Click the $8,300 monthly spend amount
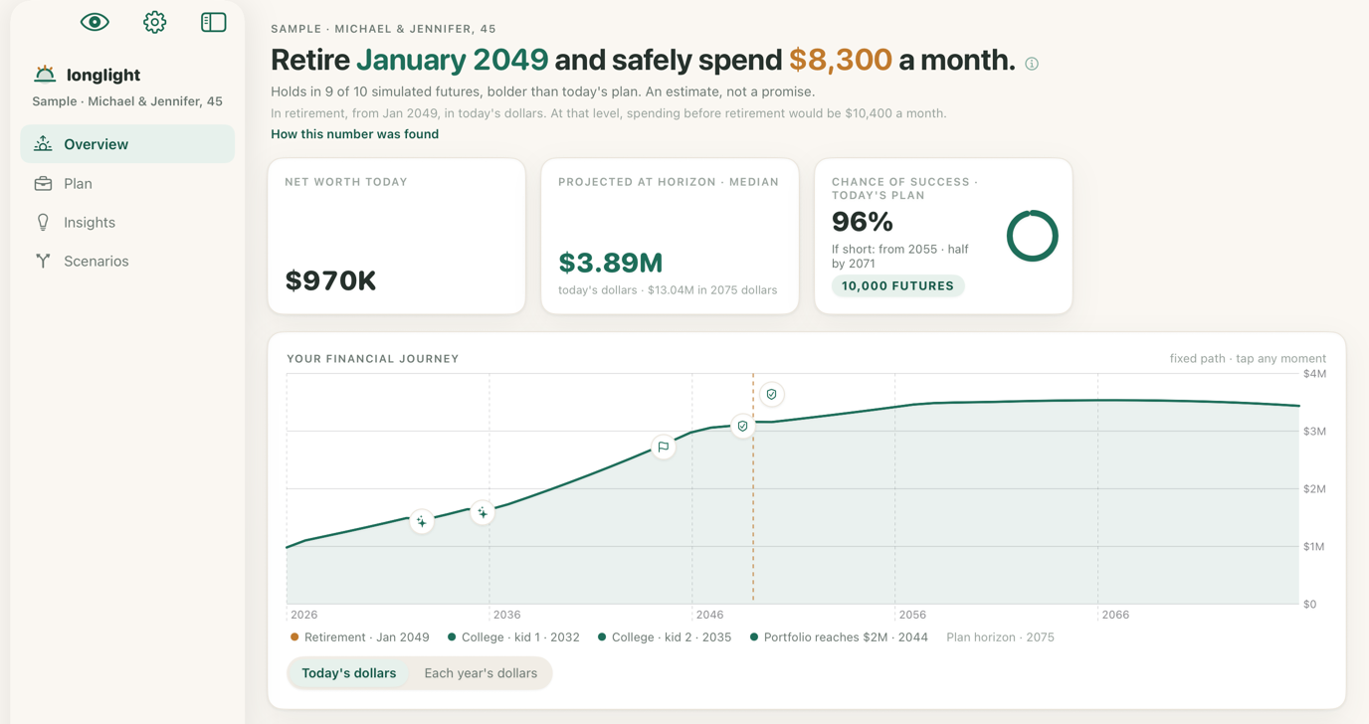This screenshot has width=1369, height=724. point(841,60)
